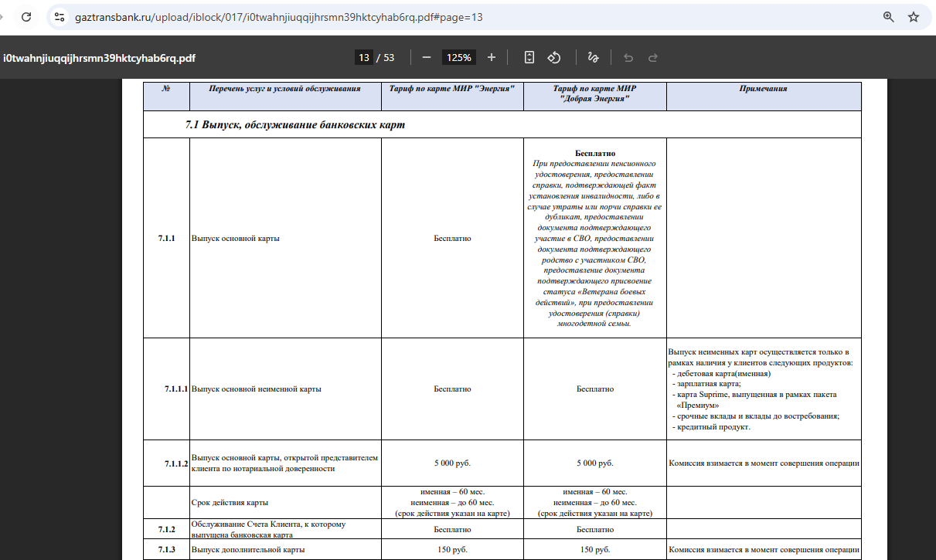Activate the draw annotation tool
This screenshot has height=560, width=936.
coord(594,57)
